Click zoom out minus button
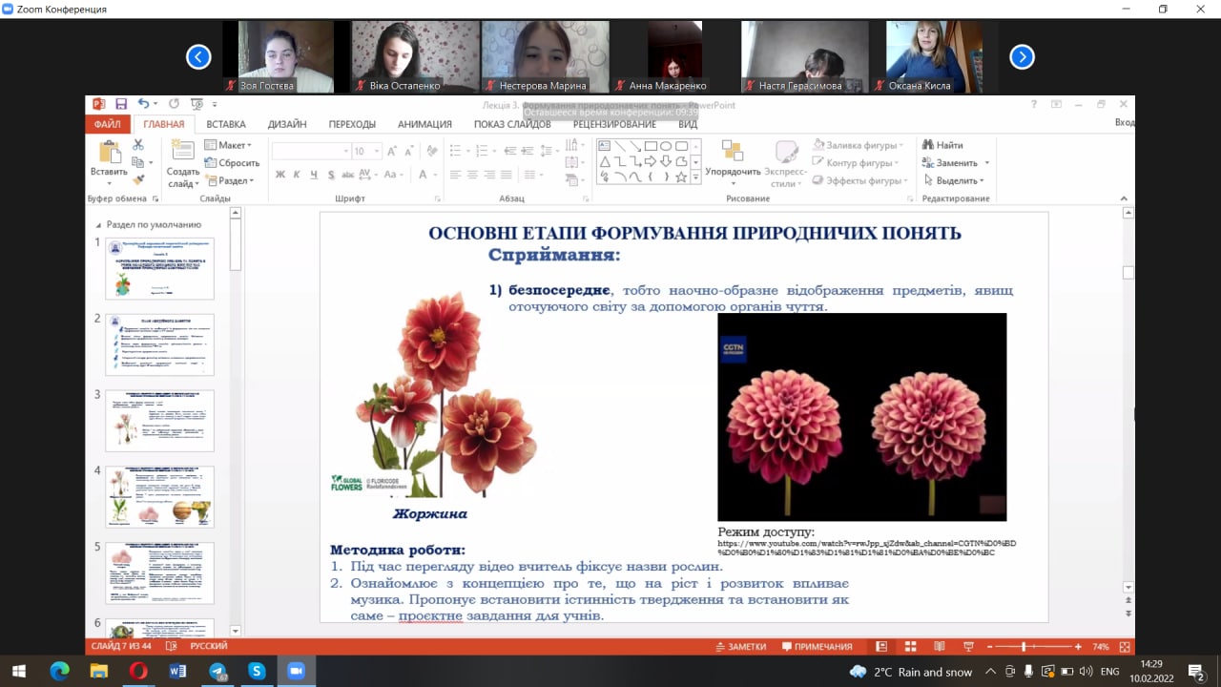The width and height of the screenshot is (1221, 687). click(988, 646)
